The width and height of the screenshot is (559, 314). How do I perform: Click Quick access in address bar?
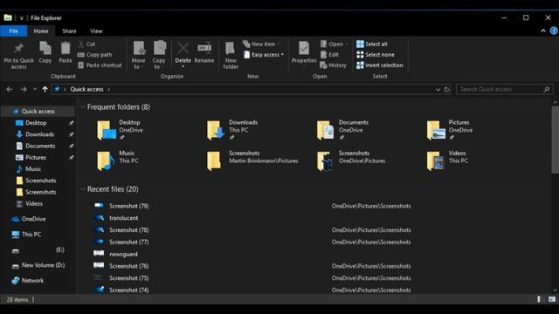click(86, 89)
